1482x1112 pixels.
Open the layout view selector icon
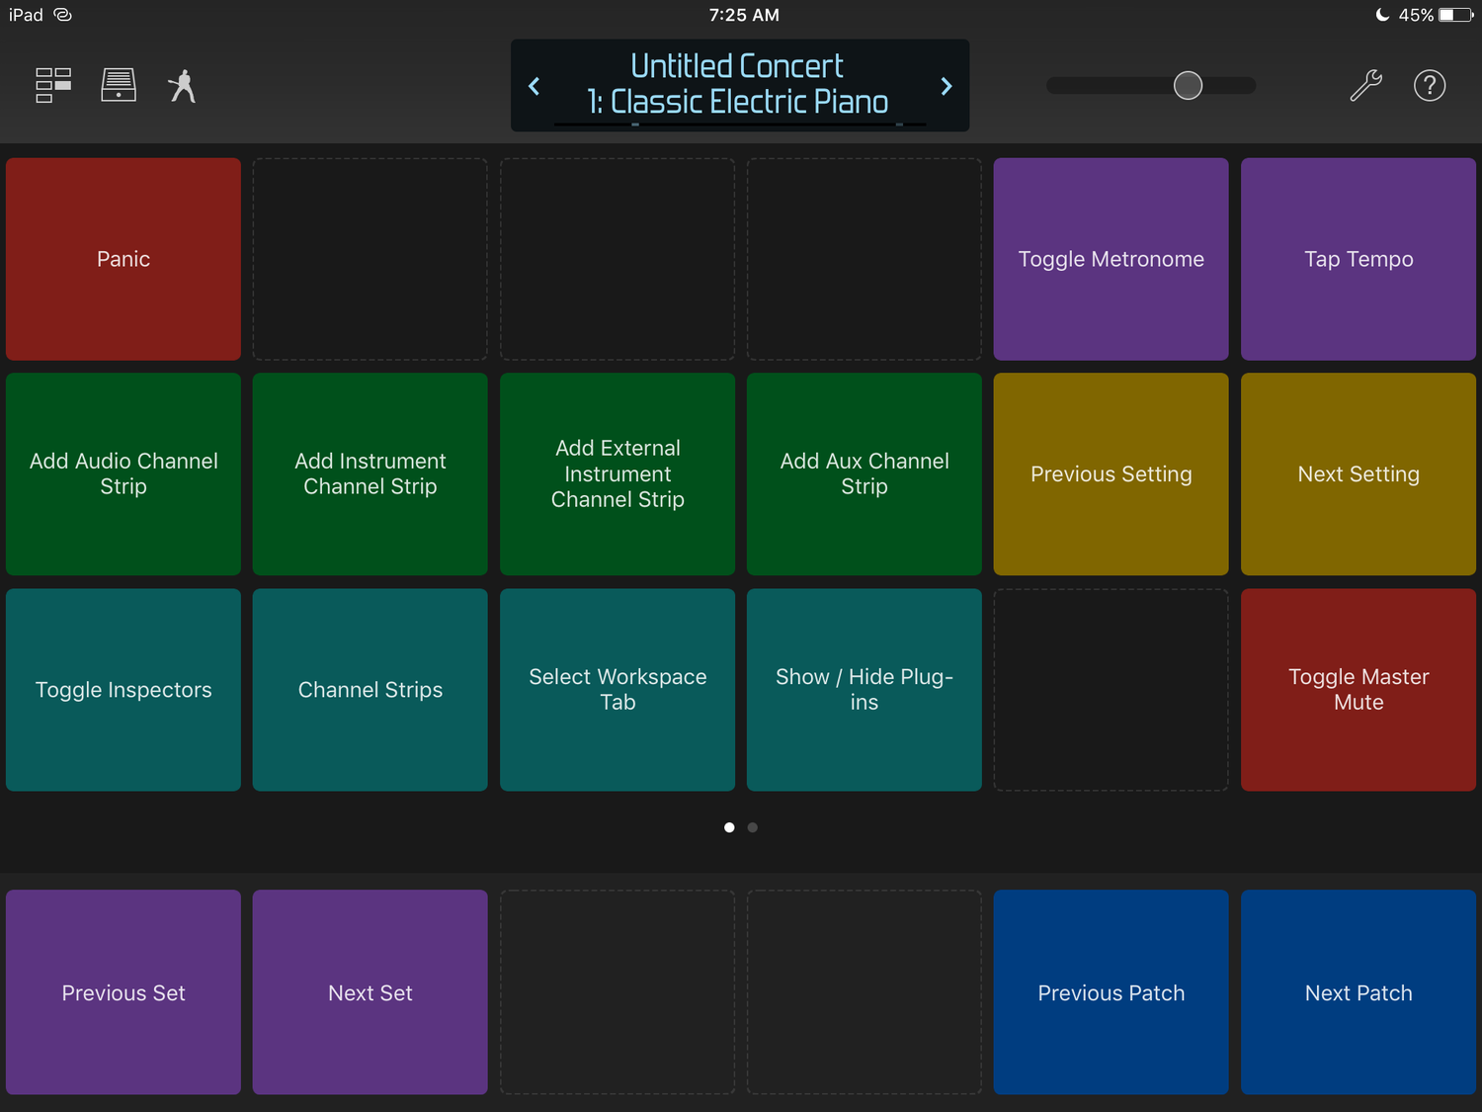coord(52,86)
